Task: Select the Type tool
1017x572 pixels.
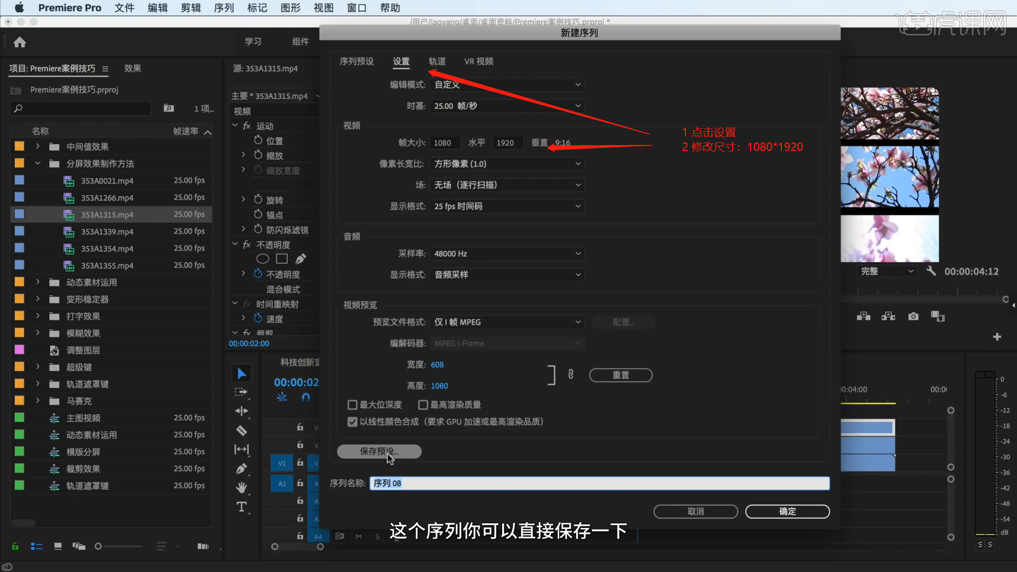Action: pyautogui.click(x=242, y=507)
